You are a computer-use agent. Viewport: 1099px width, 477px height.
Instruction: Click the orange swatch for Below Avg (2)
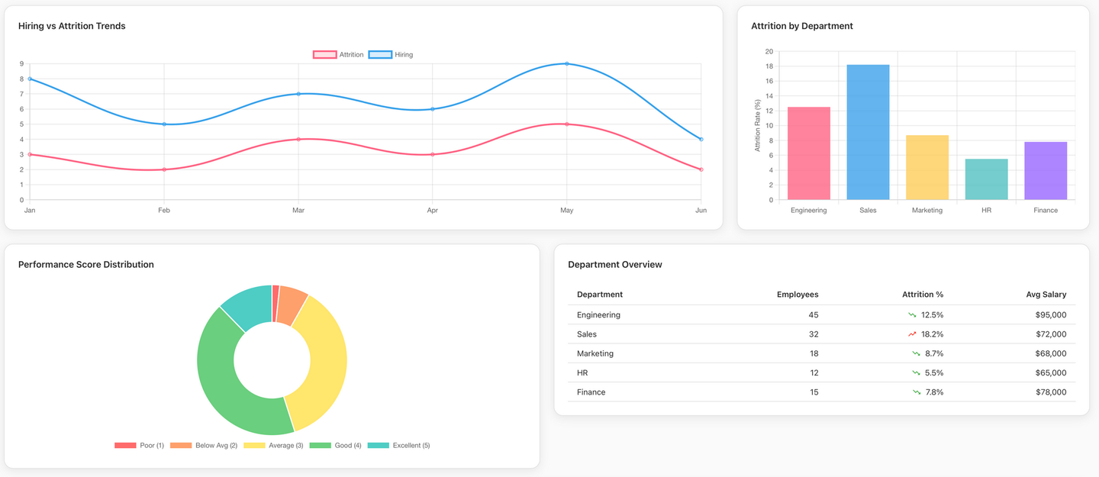point(178,445)
